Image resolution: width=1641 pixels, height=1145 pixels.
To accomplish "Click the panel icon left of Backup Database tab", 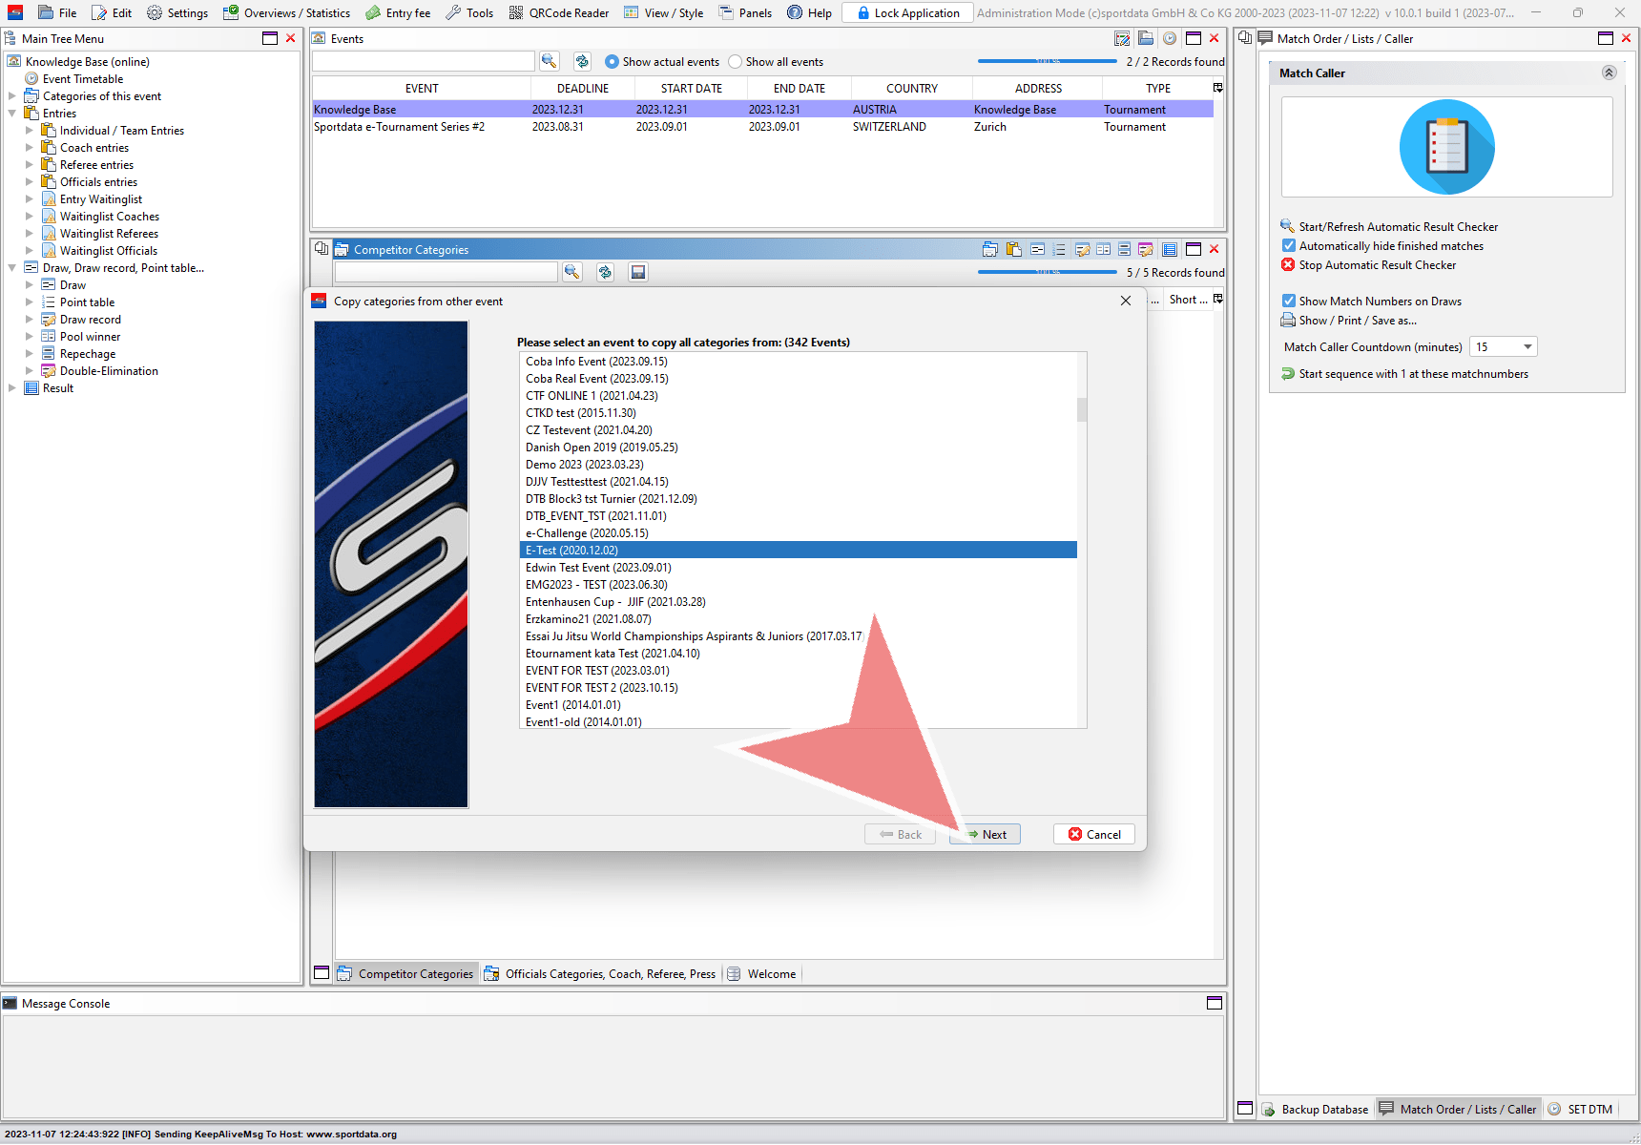I will (1245, 1109).
